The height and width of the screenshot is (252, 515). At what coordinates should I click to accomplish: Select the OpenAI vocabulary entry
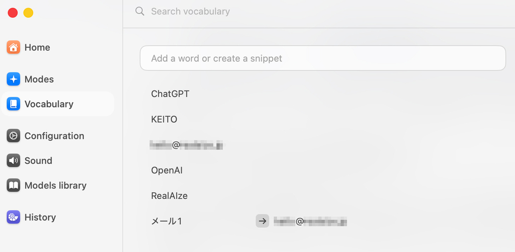point(167,171)
